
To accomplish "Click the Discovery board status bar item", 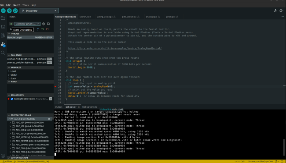I will point(31,161).
